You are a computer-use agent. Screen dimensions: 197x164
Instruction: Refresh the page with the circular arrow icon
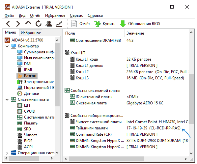point(39,24)
